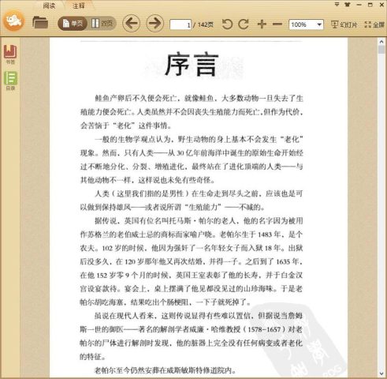The height and width of the screenshot is (379, 387).
Task: Start 幻灯片 slideshow mode
Action: [x=344, y=24]
